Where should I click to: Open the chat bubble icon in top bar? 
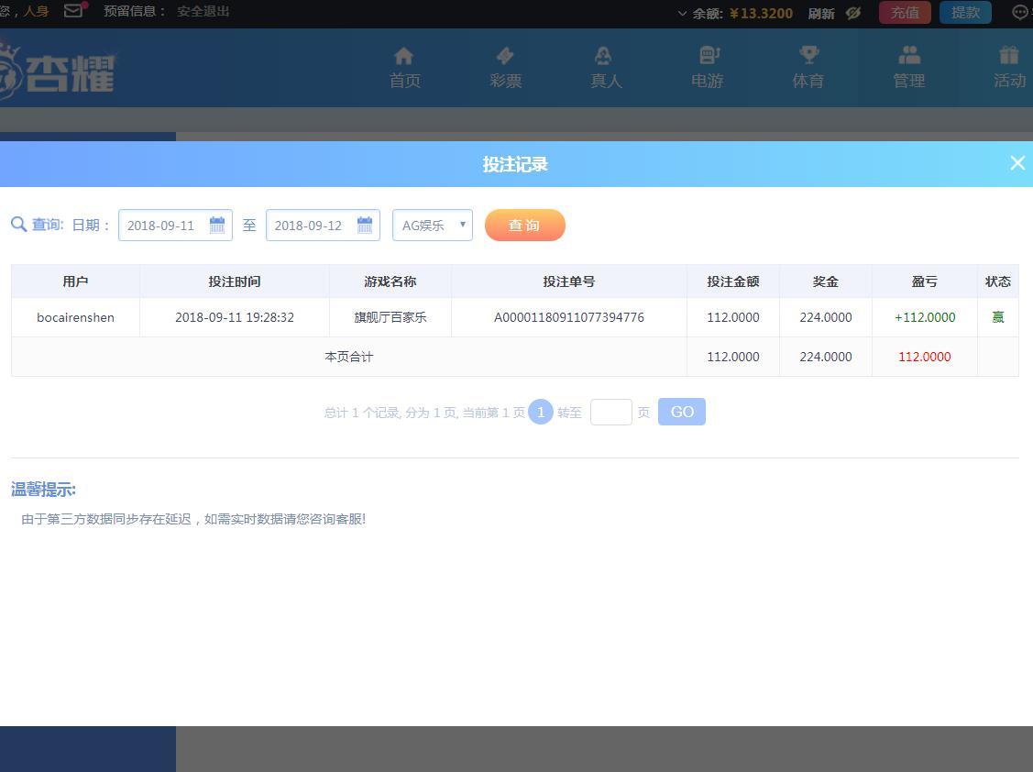[x=1020, y=13]
